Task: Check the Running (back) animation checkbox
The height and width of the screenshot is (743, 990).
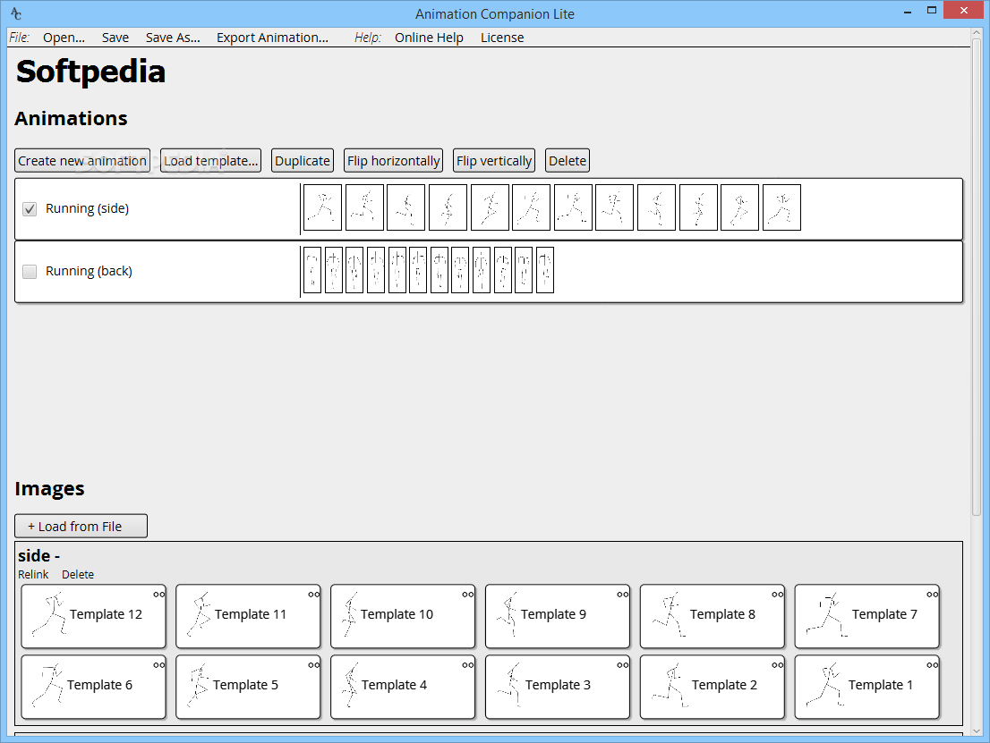Action: 30,271
